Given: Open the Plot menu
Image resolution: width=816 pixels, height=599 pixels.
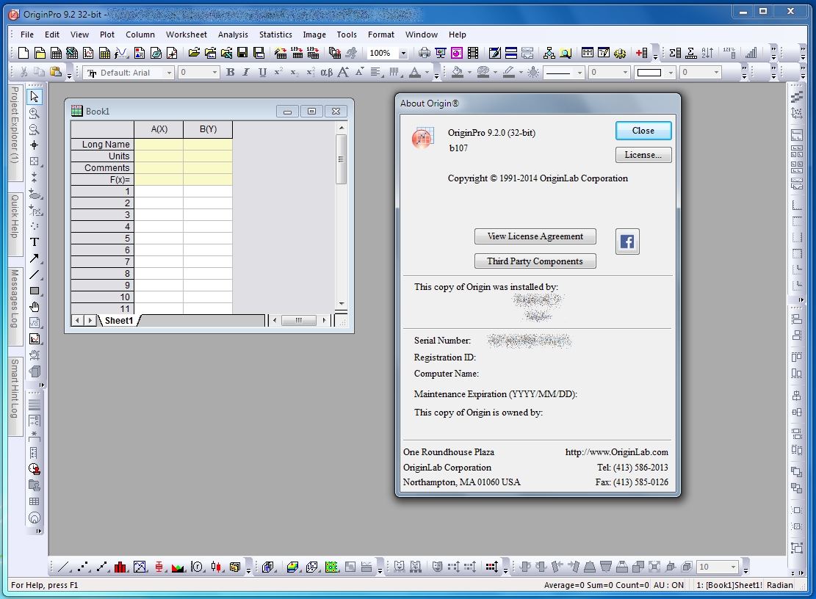Looking at the screenshot, I should (107, 35).
